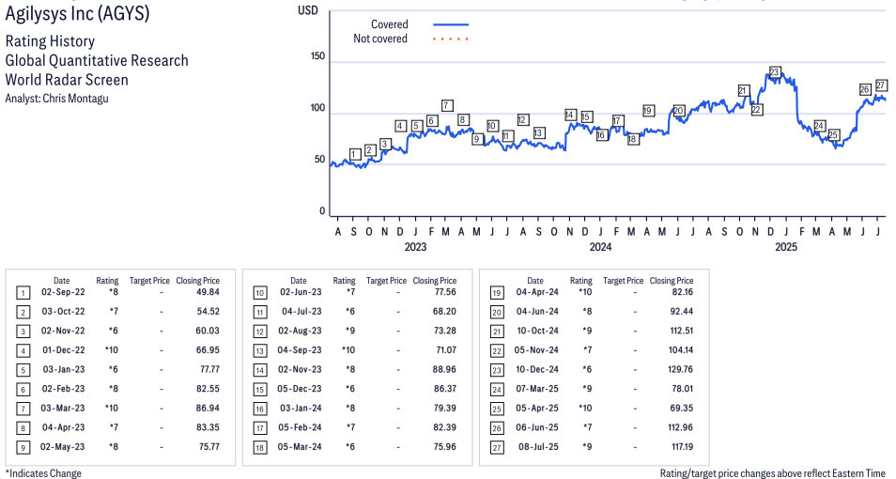Select chart marker 12 on the chart
Screen dimensions: 896x479
[x=522, y=119]
